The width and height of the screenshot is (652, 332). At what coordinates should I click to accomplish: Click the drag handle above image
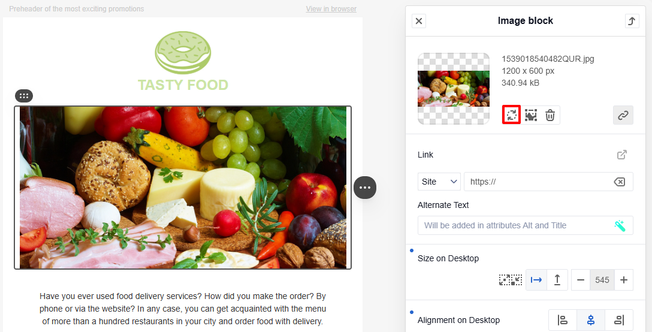click(24, 96)
